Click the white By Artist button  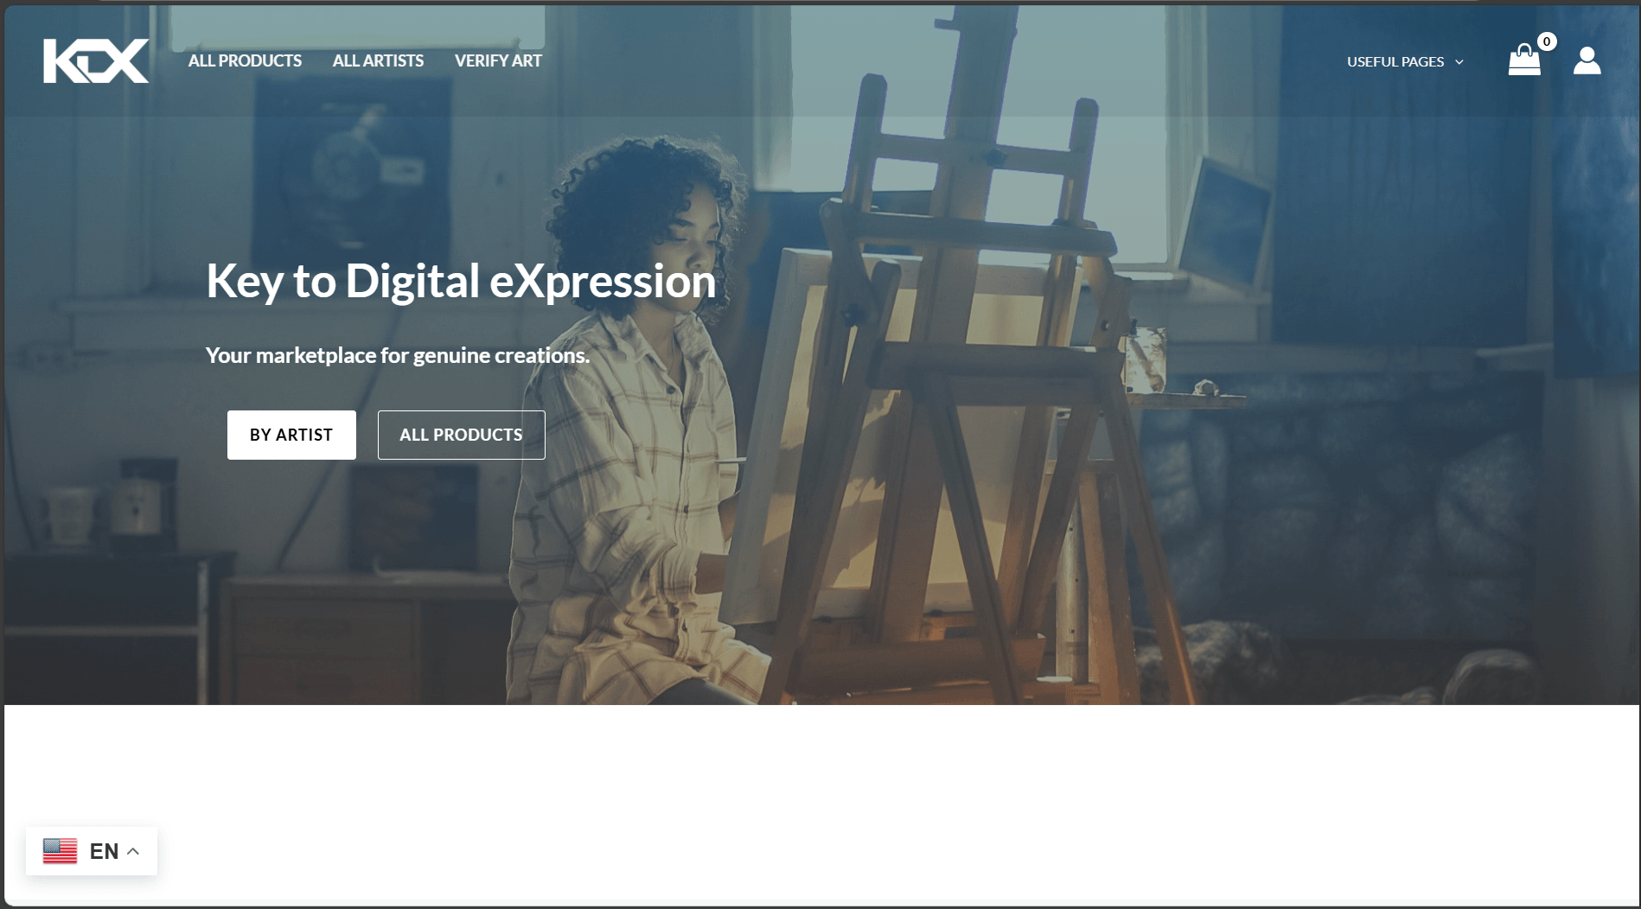pyautogui.click(x=291, y=435)
